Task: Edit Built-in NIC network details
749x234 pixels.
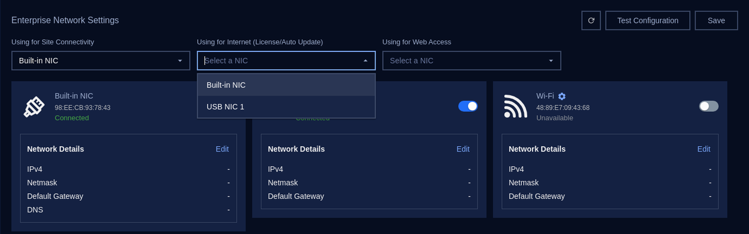Action: pyautogui.click(x=222, y=149)
